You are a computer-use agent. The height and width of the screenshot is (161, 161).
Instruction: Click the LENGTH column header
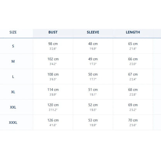pyautogui.click(x=133, y=32)
